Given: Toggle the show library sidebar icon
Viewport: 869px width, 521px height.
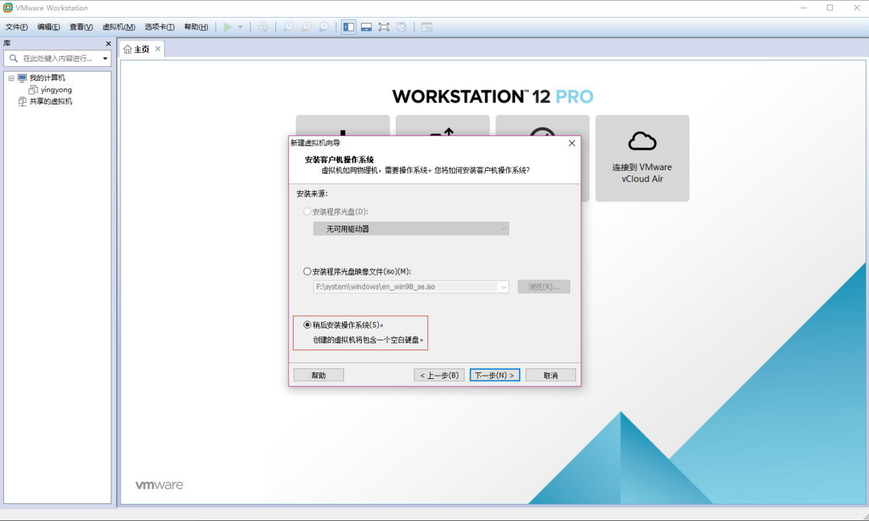Looking at the screenshot, I should tap(349, 27).
